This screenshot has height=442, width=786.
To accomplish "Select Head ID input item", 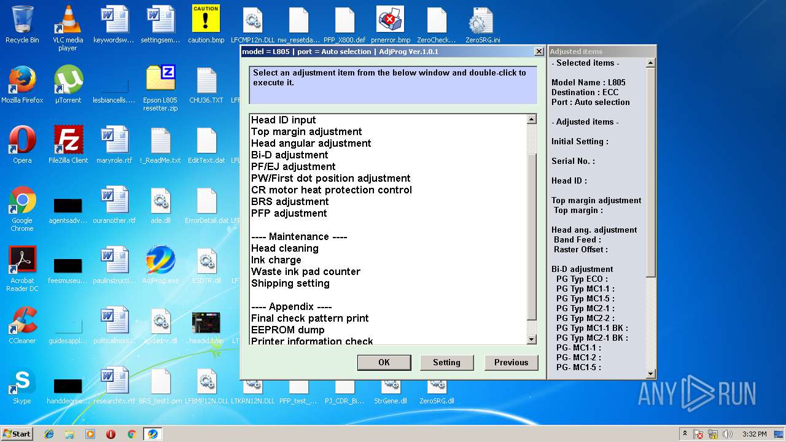I will (x=284, y=120).
